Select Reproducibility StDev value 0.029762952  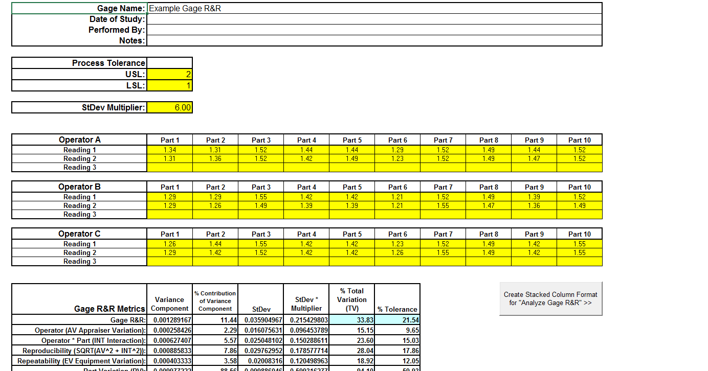(x=261, y=351)
